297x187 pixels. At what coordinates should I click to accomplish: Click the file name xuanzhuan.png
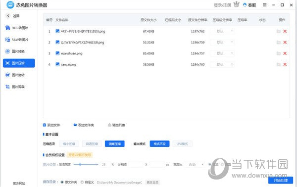(71, 53)
